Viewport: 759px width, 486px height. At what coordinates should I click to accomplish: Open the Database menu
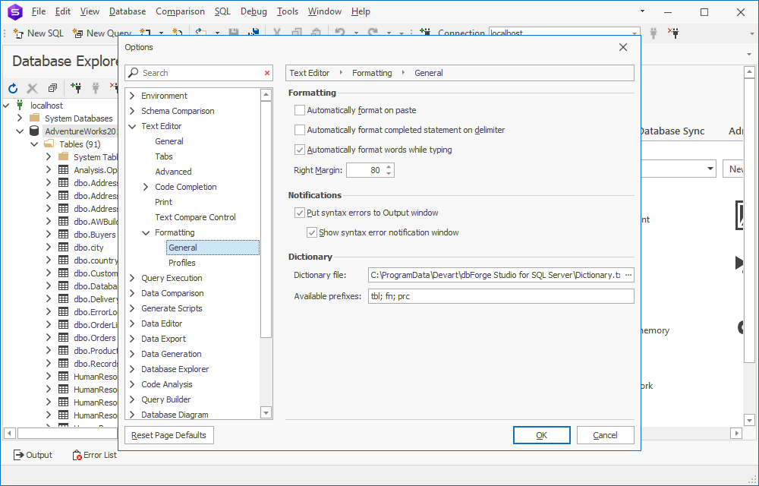pyautogui.click(x=127, y=11)
